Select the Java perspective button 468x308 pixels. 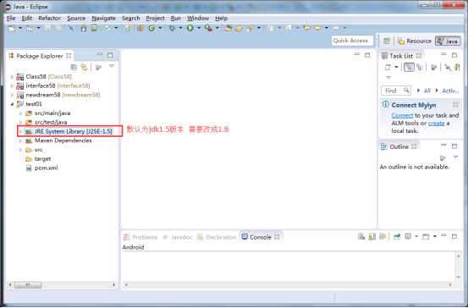coord(448,41)
